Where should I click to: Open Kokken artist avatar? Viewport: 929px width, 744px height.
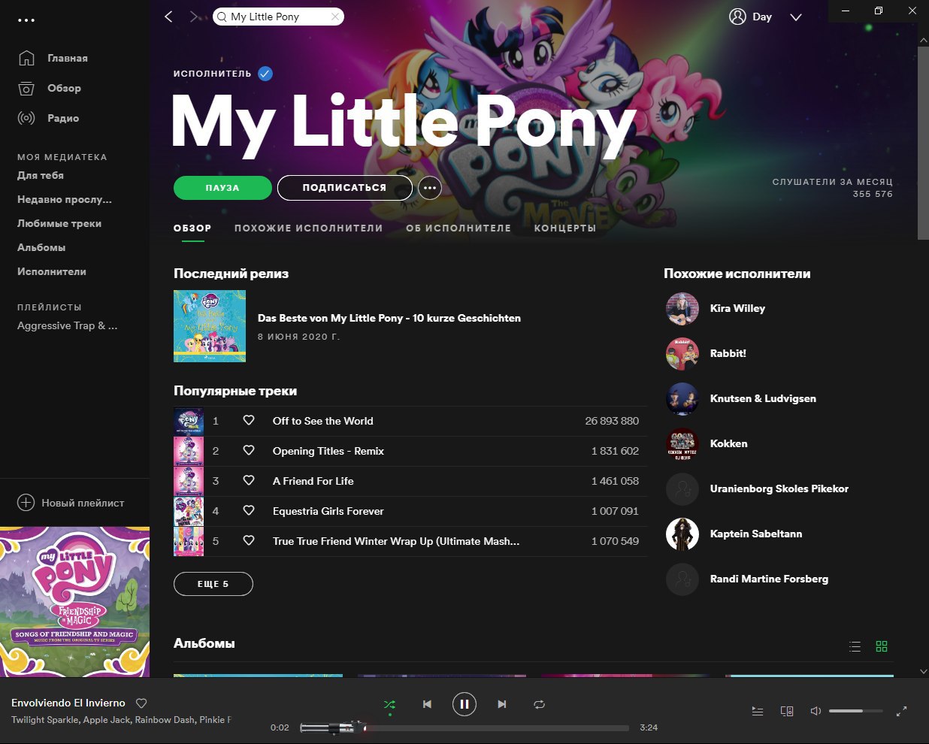pos(682,444)
